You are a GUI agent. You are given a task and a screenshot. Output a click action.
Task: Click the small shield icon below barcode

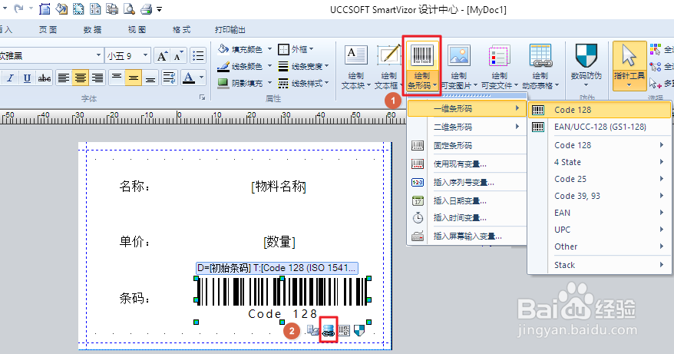(359, 330)
